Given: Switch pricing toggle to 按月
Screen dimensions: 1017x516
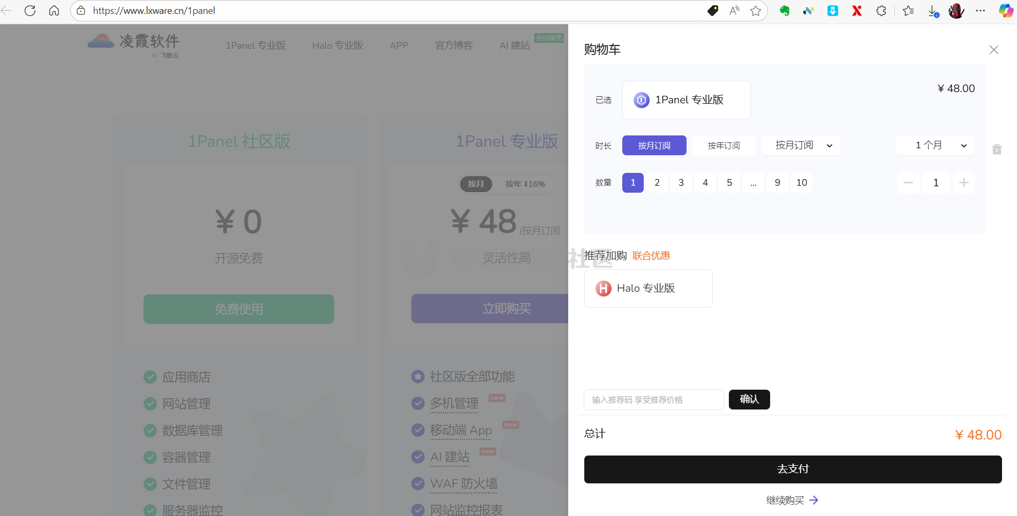Looking at the screenshot, I should [476, 184].
